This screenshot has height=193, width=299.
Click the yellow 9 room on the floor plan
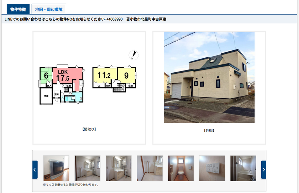click(126, 75)
